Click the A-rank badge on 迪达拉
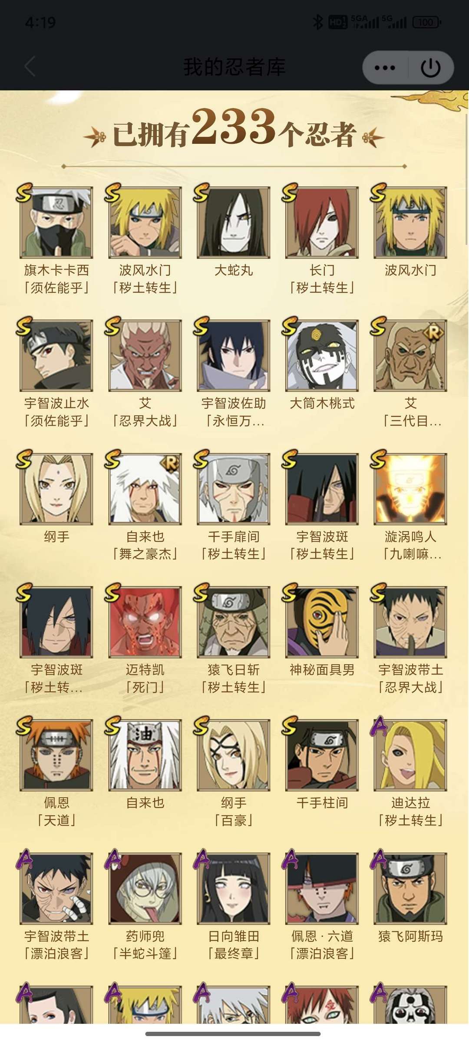 379,726
